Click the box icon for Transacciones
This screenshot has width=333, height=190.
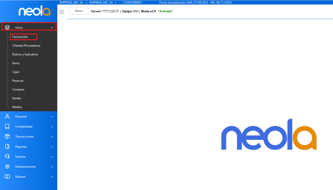(x=7, y=136)
